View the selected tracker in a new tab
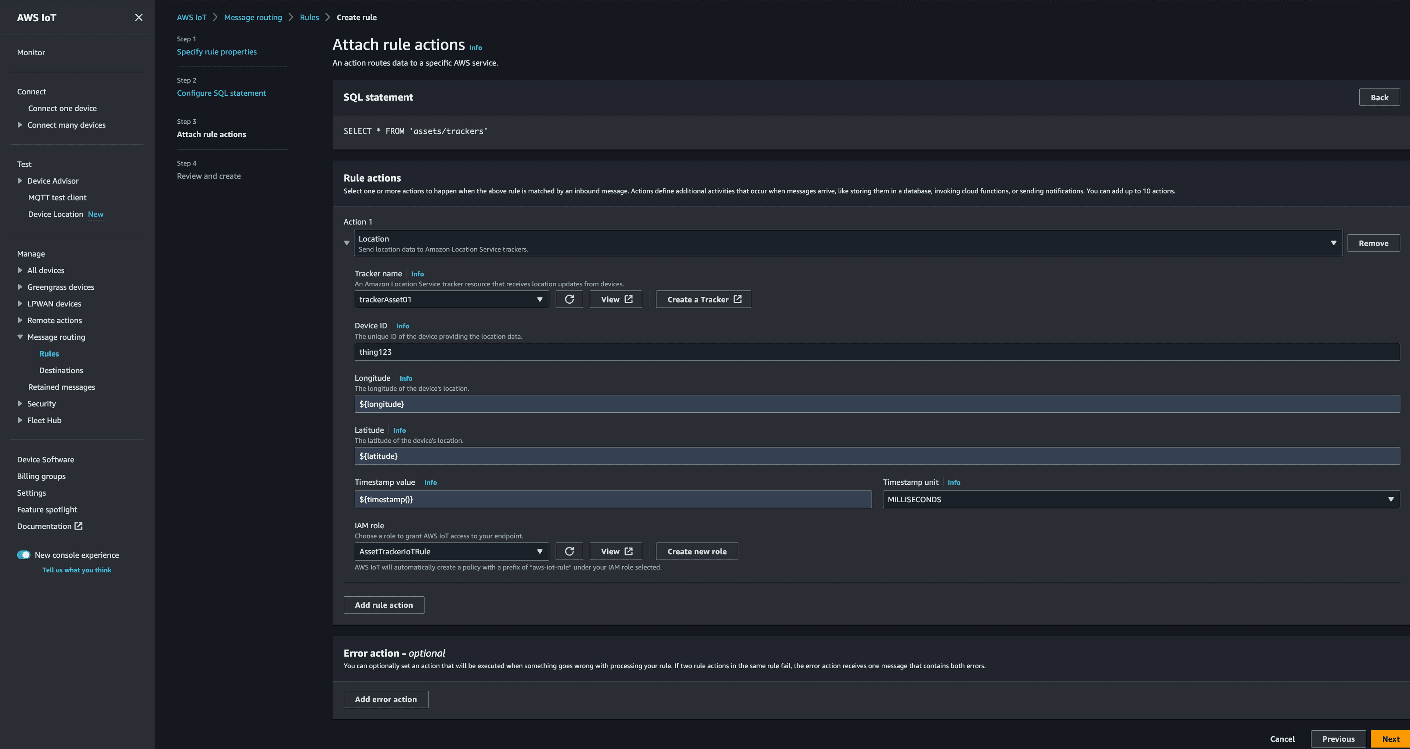 point(616,300)
